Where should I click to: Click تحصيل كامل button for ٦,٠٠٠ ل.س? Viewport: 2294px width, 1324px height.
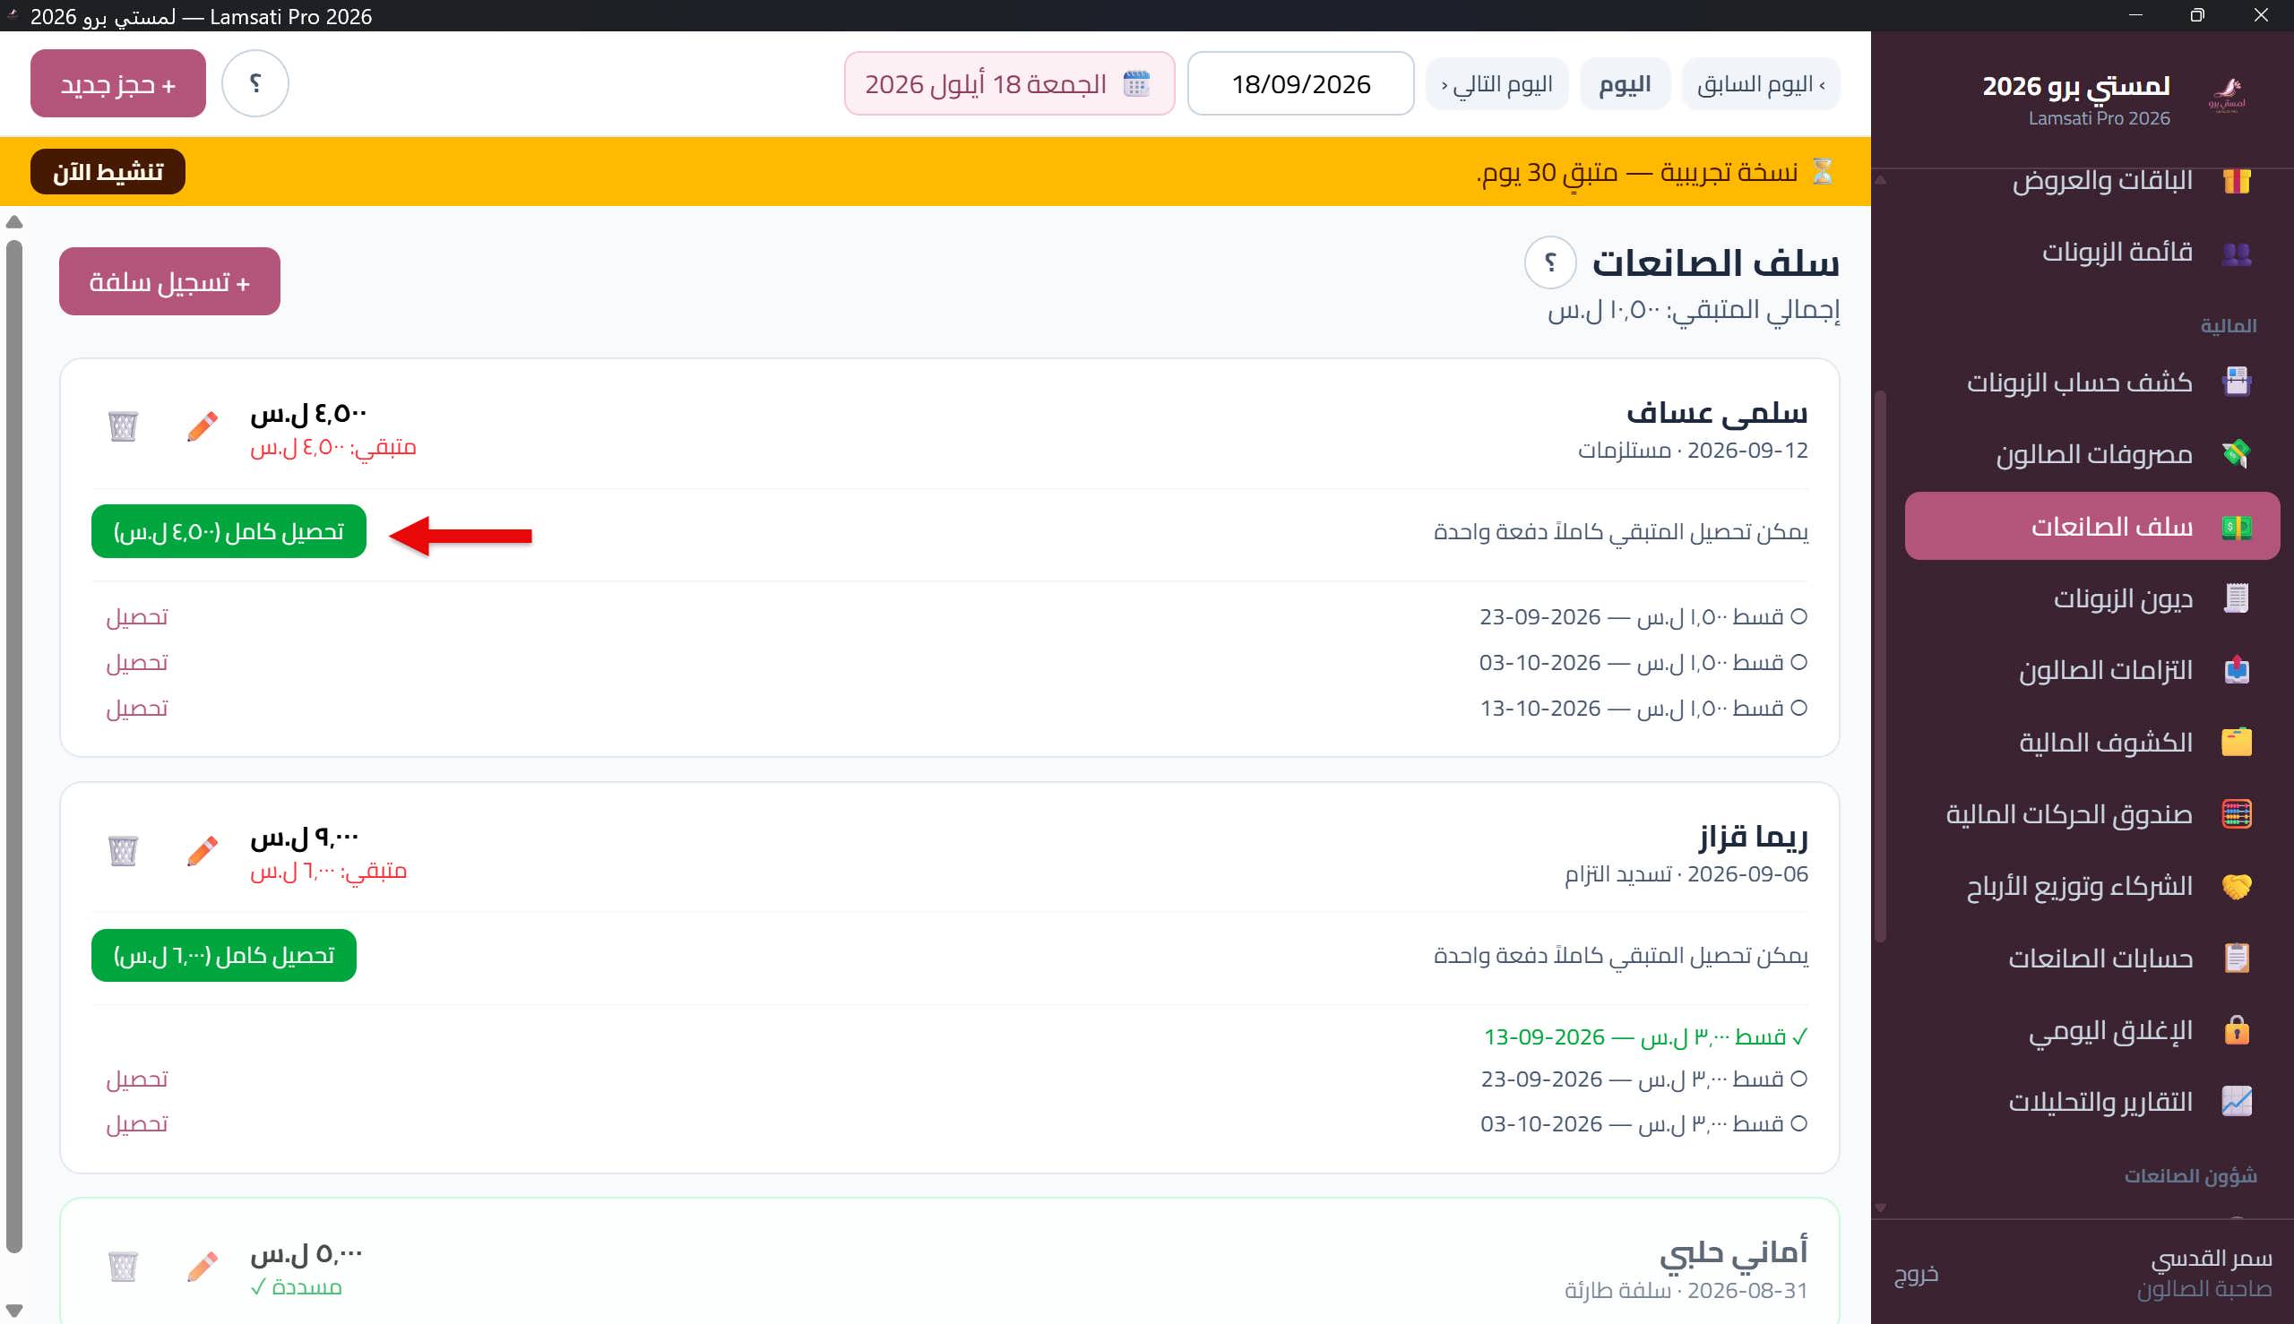click(224, 956)
